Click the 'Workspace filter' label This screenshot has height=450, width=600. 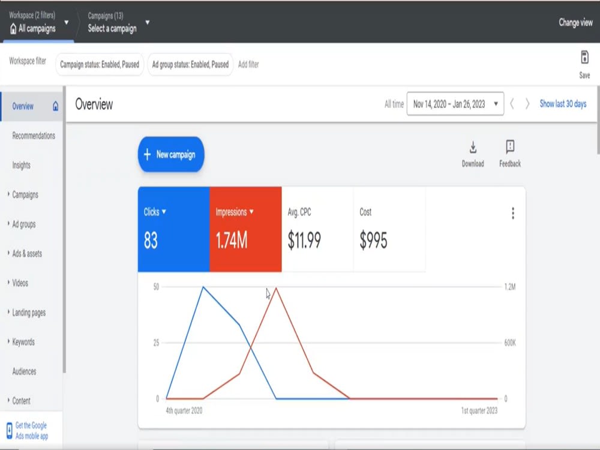28,61
